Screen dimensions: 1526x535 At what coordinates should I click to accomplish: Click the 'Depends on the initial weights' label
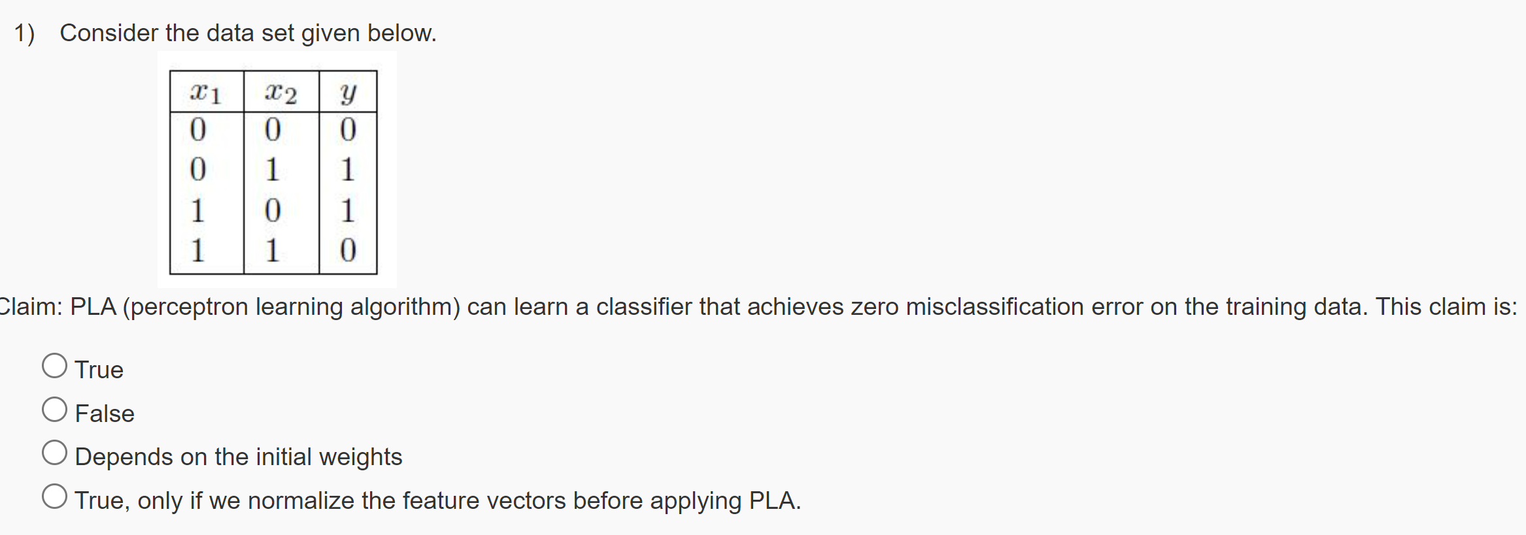[238, 457]
